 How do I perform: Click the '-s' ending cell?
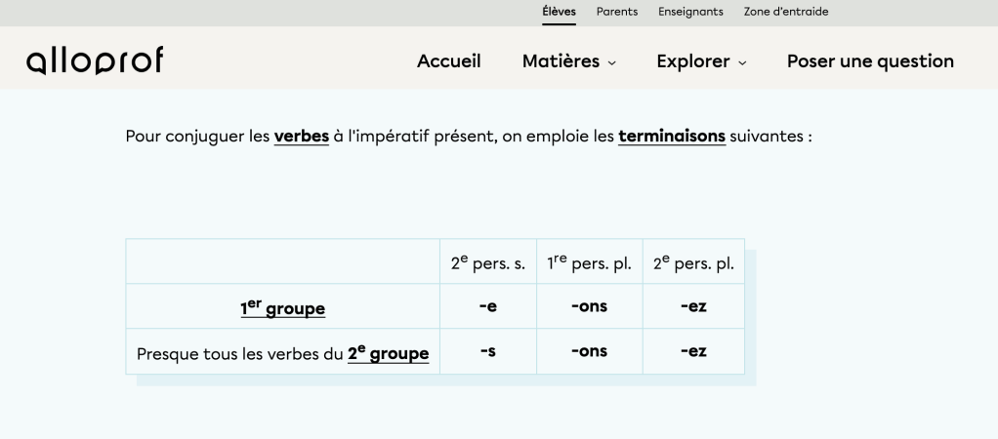click(488, 352)
